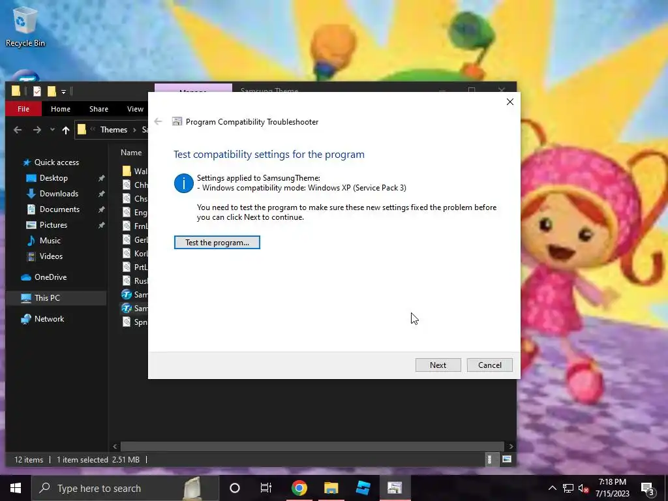Viewport: 668px width, 501px height.
Task: Cancel the Program Compatibility Troubleshooter
Action: pos(489,365)
